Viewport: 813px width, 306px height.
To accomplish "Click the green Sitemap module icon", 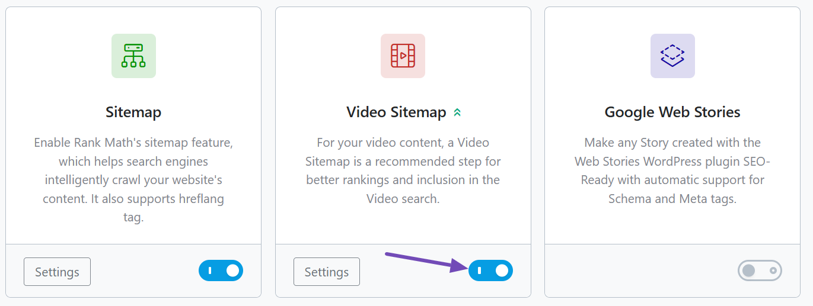I will [x=133, y=56].
